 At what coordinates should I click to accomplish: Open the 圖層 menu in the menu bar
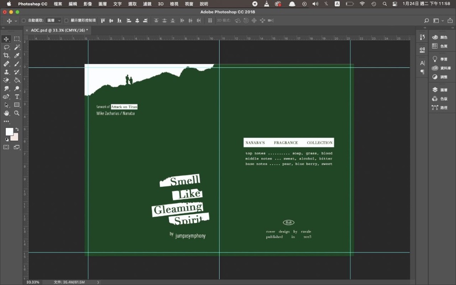(102, 4)
